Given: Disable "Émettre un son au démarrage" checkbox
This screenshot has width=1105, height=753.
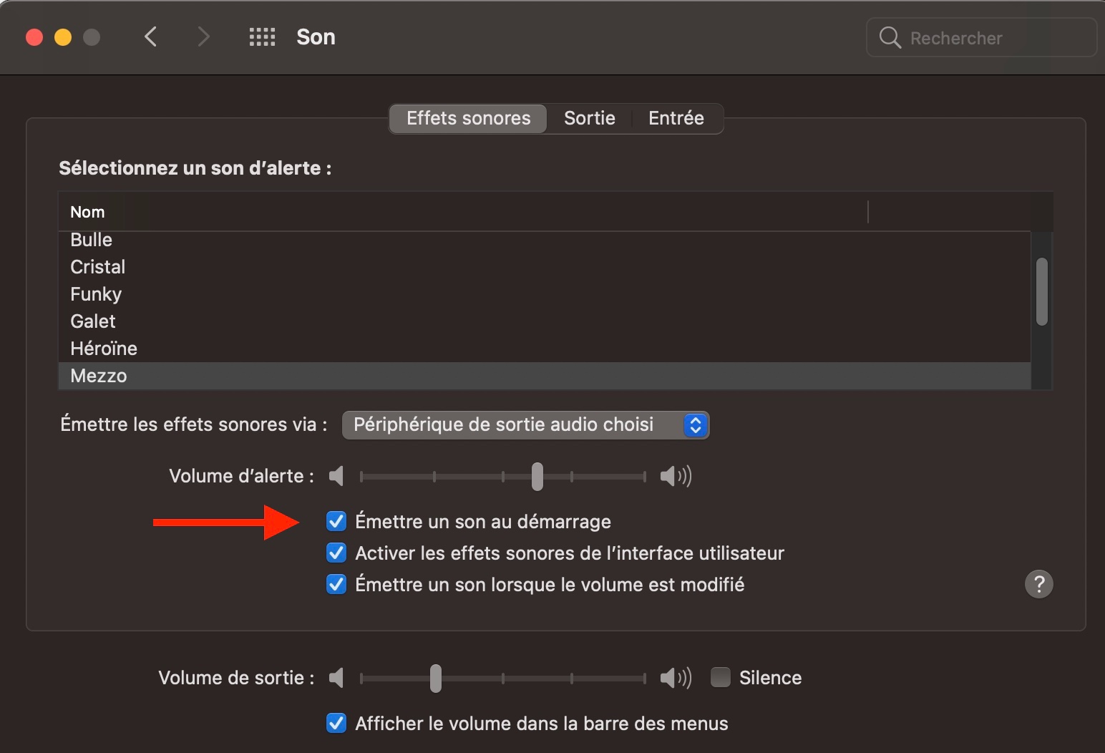Looking at the screenshot, I should coord(336,521).
